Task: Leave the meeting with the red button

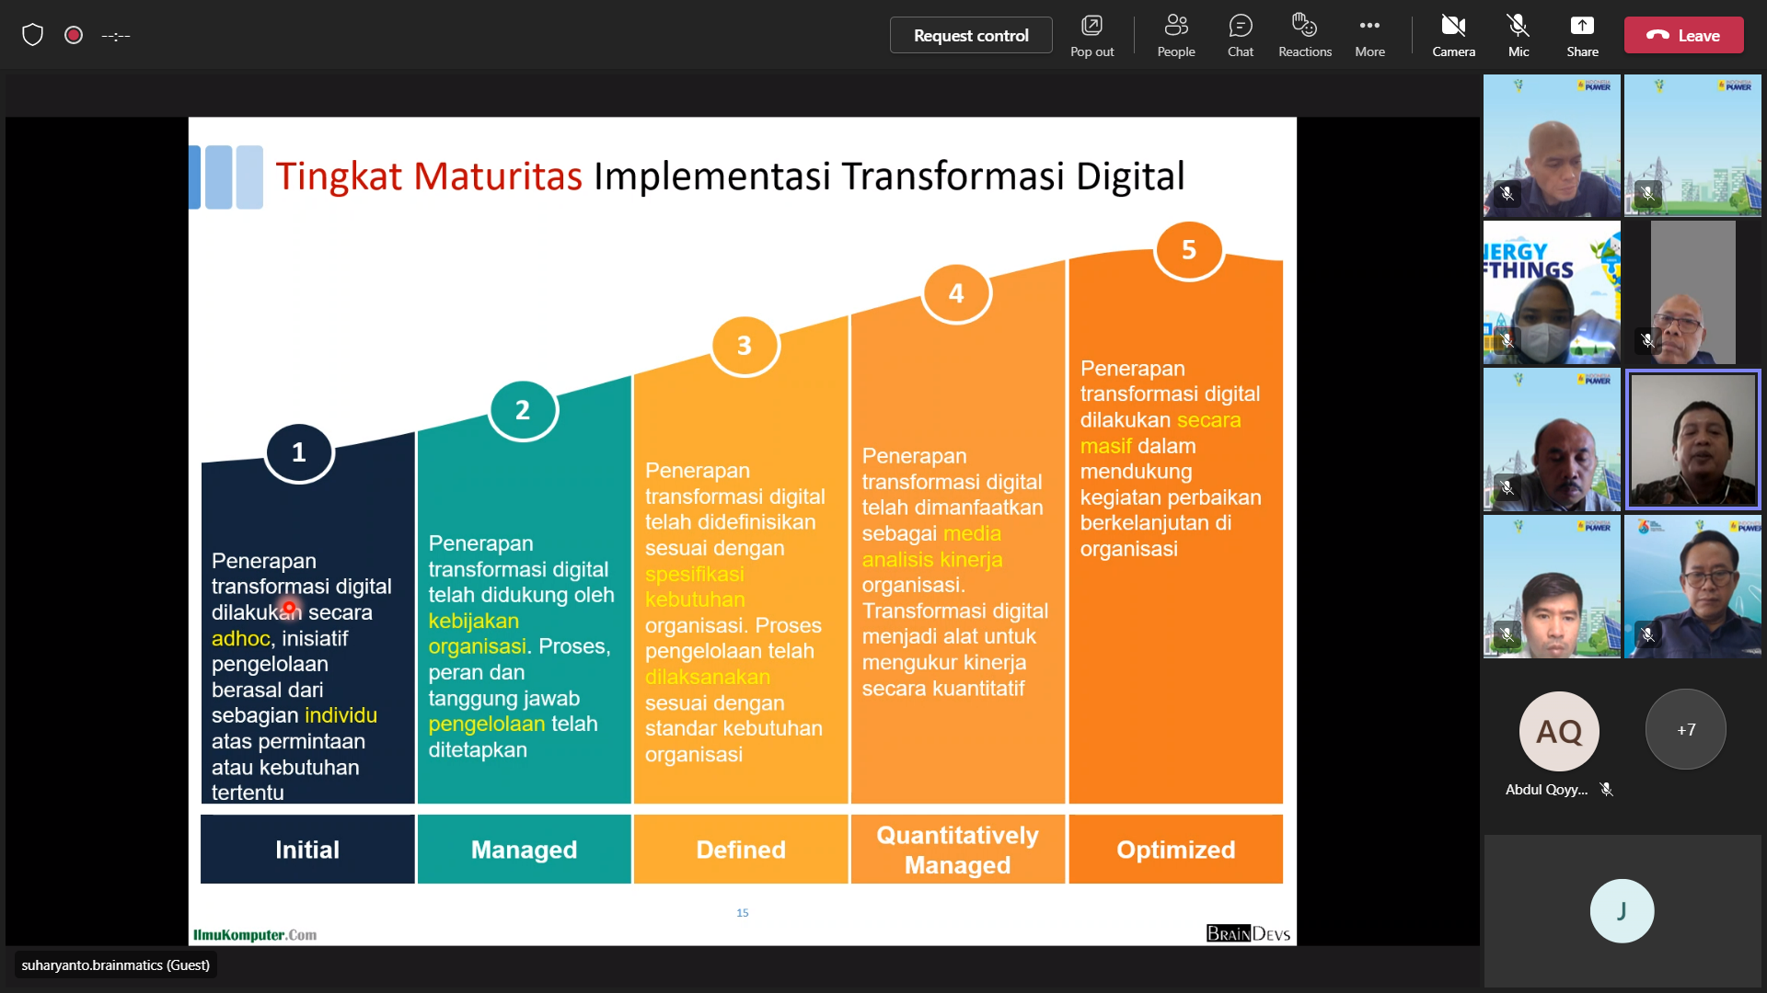Action: pos(1683,35)
